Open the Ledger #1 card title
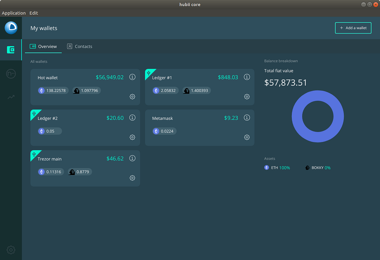The width and height of the screenshot is (380, 260). pos(162,78)
